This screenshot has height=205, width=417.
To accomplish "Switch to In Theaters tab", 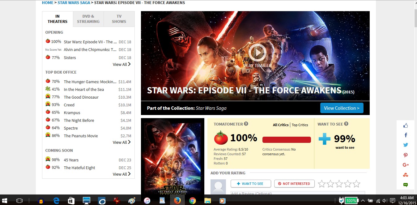I will 57,19.
